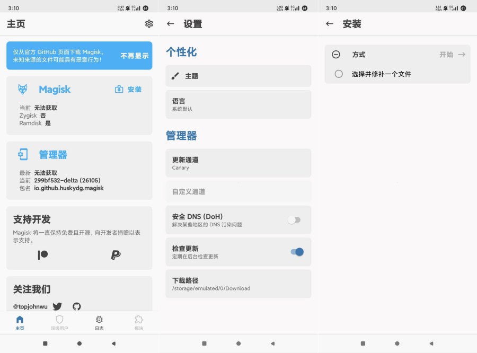
Task: Tap the @topjohnwu handle
Action: [x=30, y=306]
